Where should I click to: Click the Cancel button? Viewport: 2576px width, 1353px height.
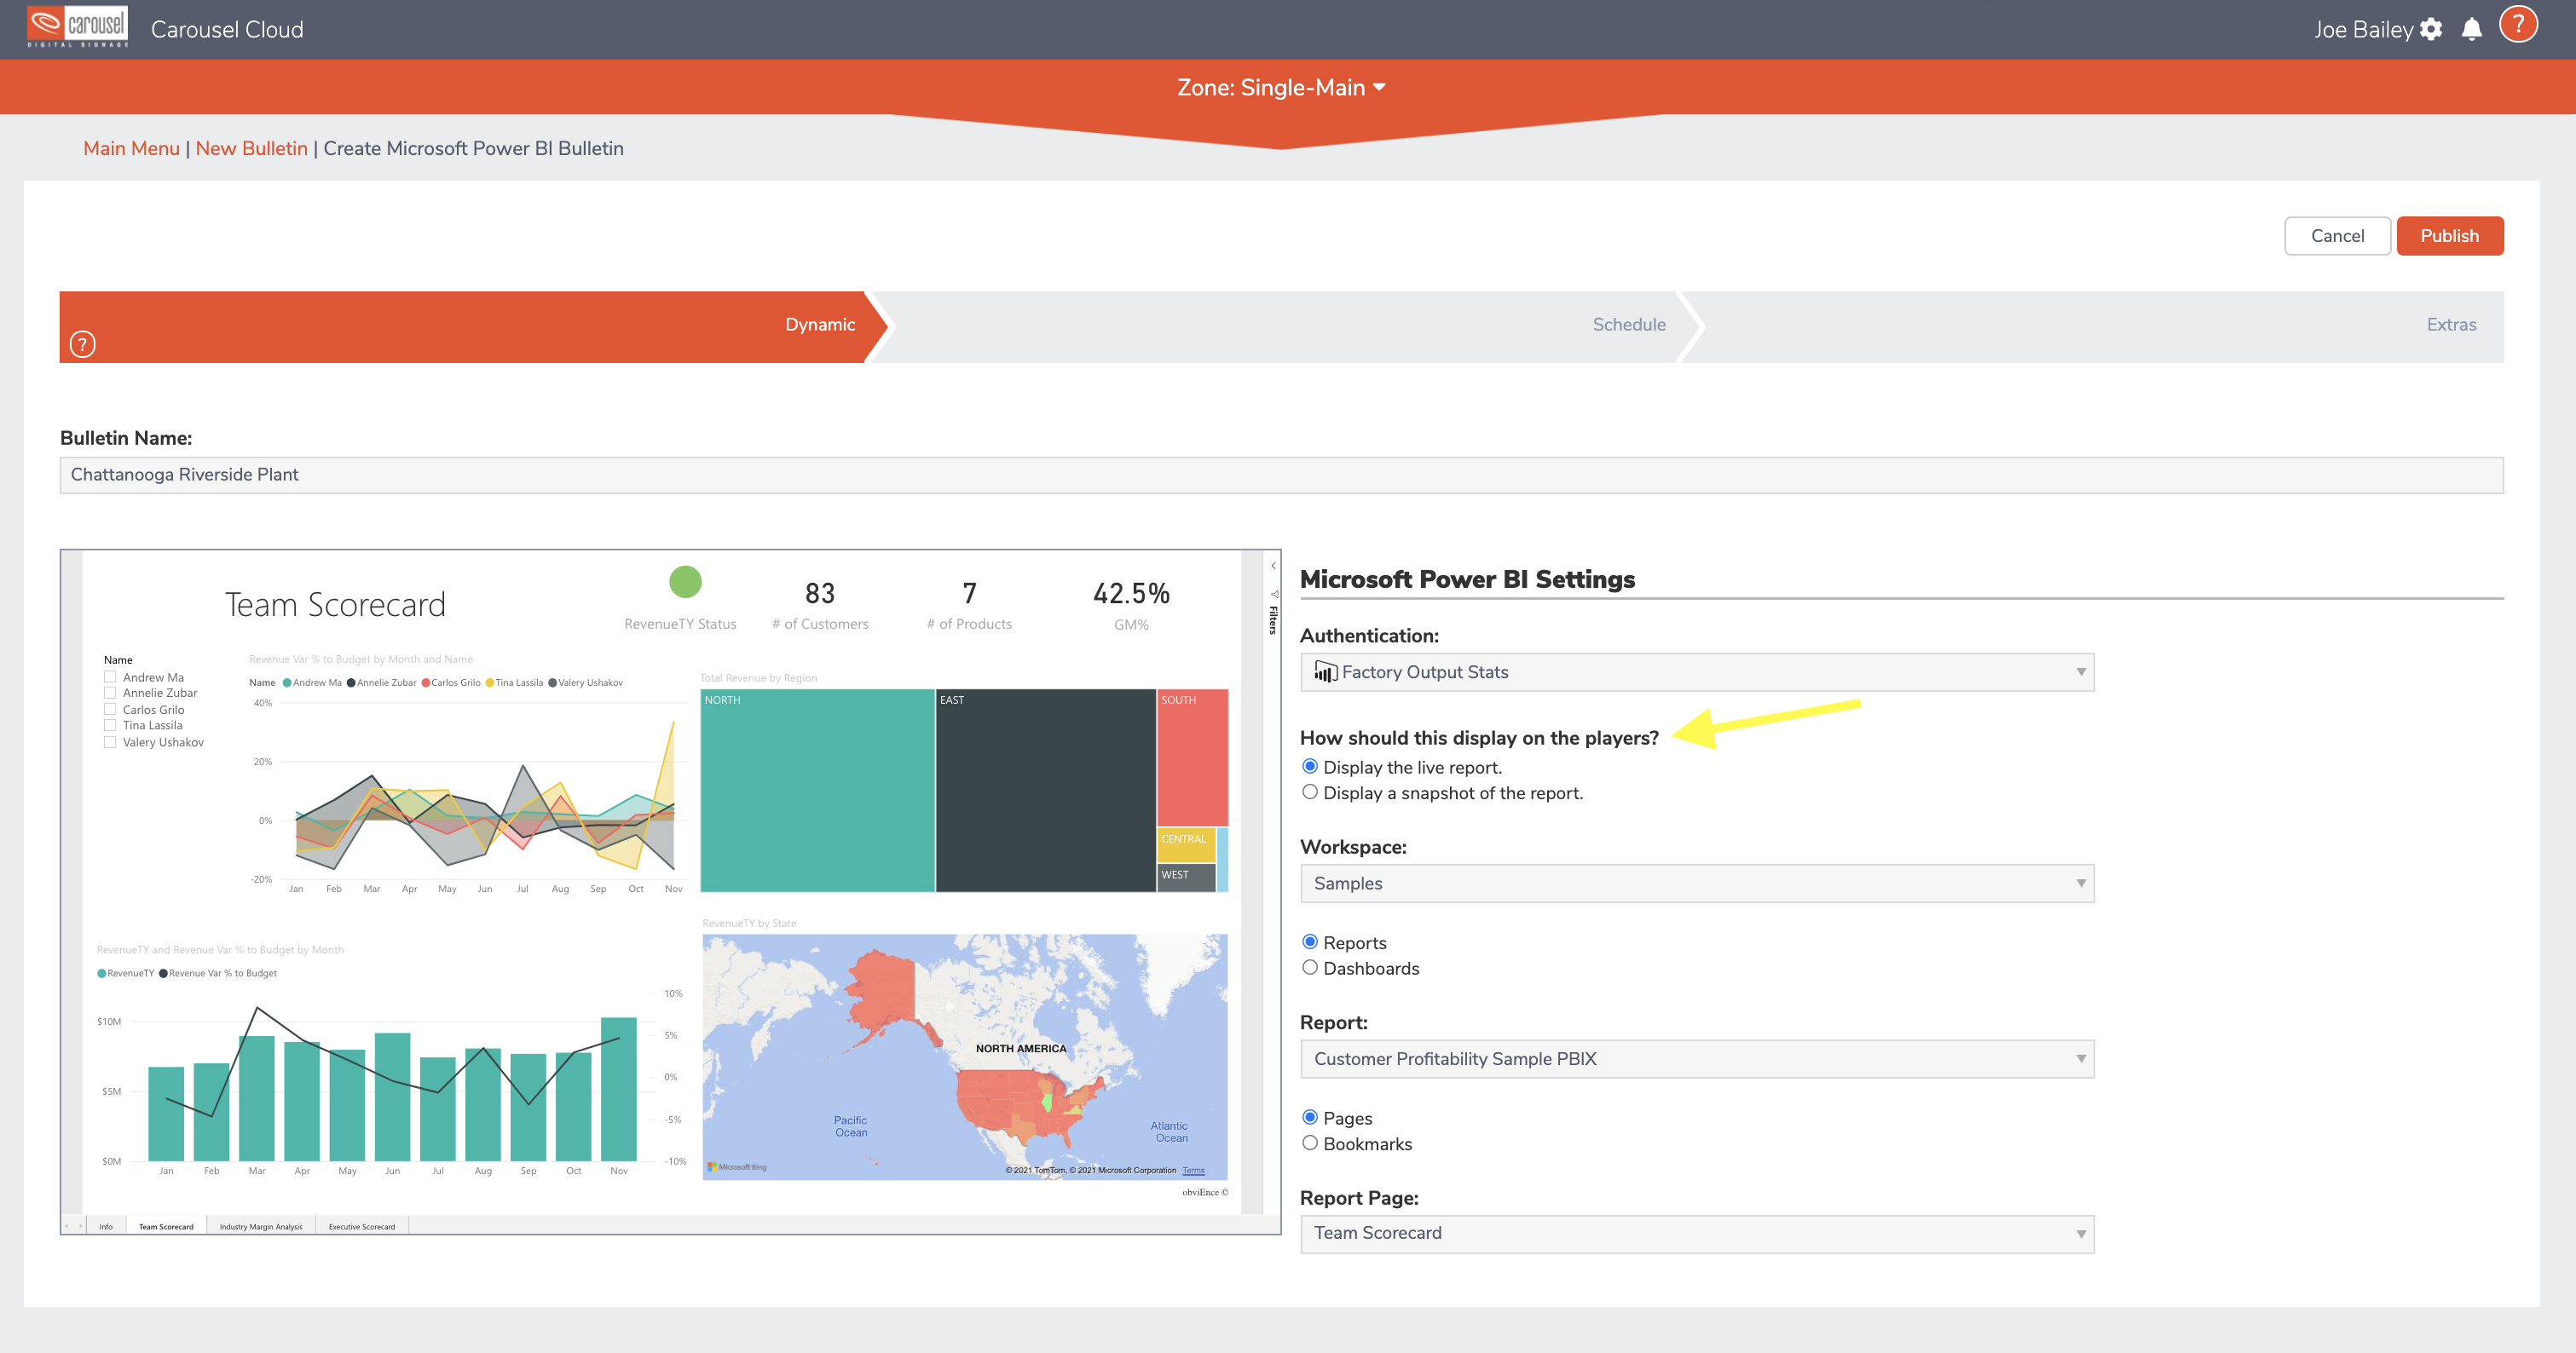point(2337,236)
